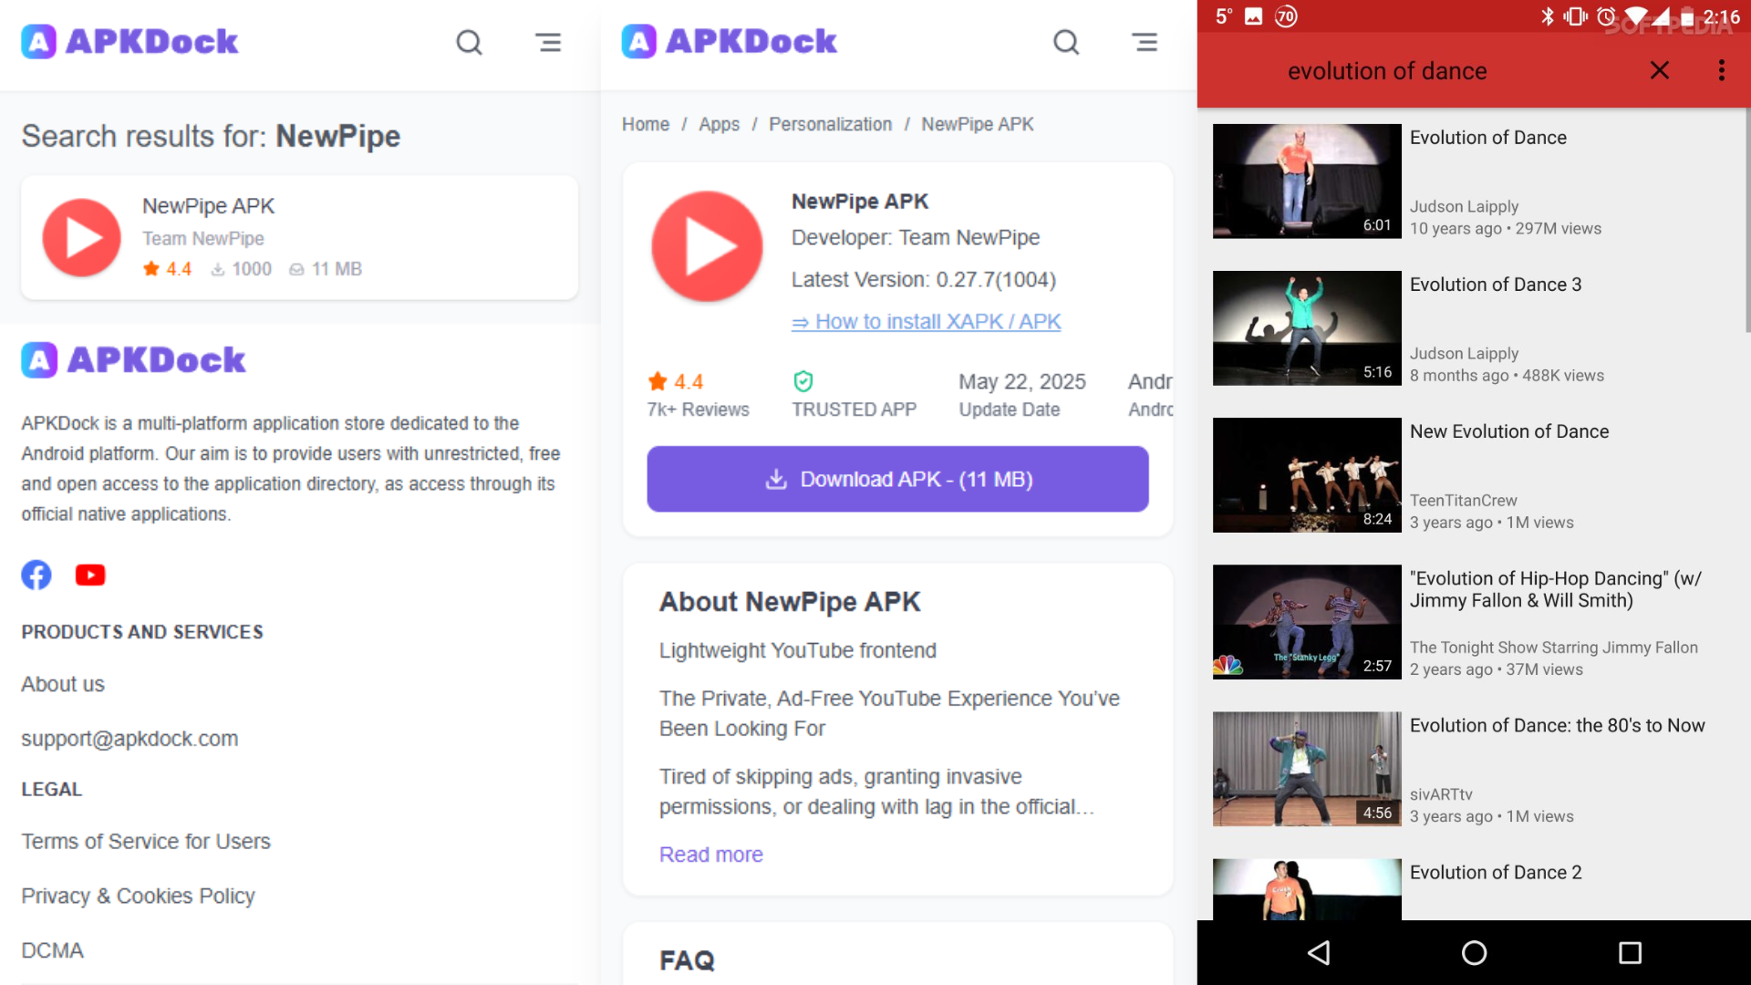Image resolution: width=1751 pixels, height=985 pixels.
Task: Go to Personalization breadcrumb
Action: click(830, 124)
